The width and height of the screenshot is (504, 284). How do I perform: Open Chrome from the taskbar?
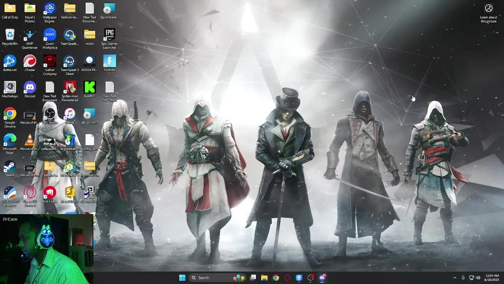tap(276, 278)
